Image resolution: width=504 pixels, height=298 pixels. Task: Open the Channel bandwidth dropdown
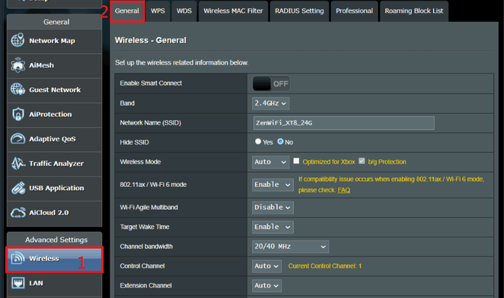point(290,246)
